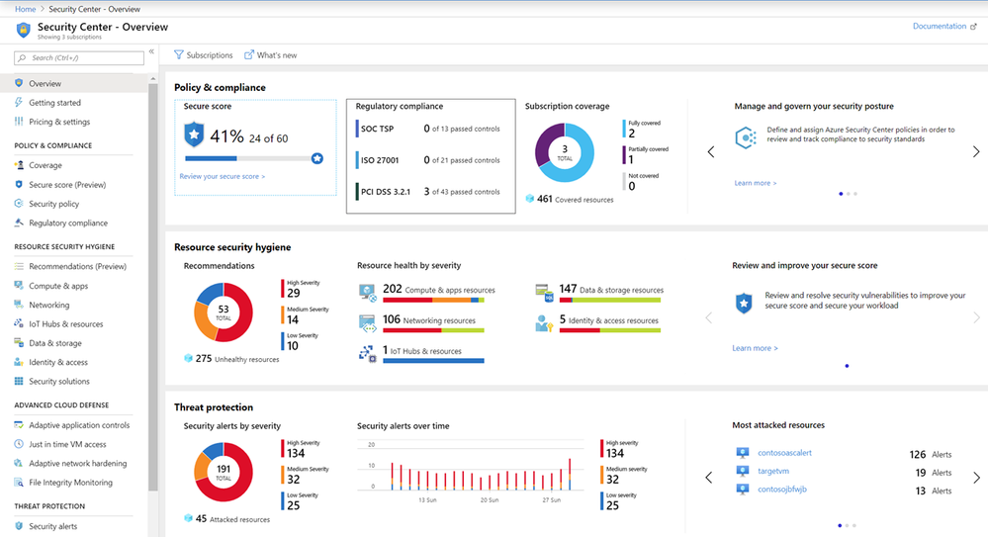Open contosoascalert resource link
Viewport: 988px width, 537px height.
tap(784, 453)
